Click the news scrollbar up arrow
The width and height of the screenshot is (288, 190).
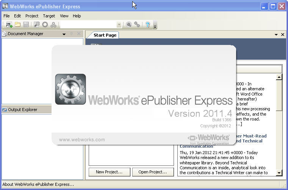point(279,77)
